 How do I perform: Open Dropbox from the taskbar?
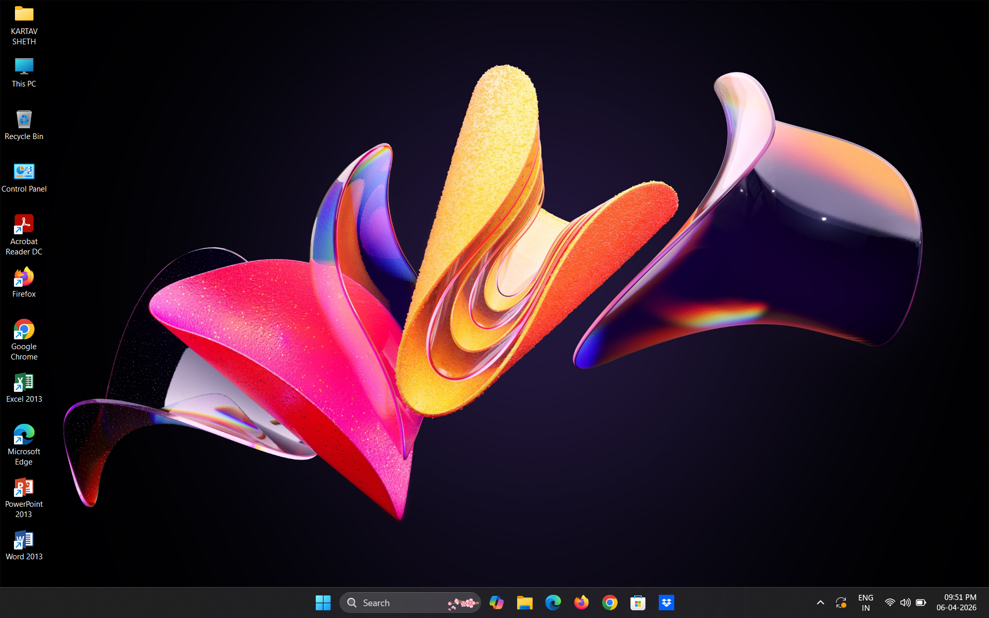(667, 603)
